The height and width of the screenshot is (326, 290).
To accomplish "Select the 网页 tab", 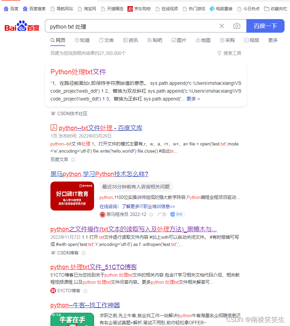I will [x=58, y=40].
